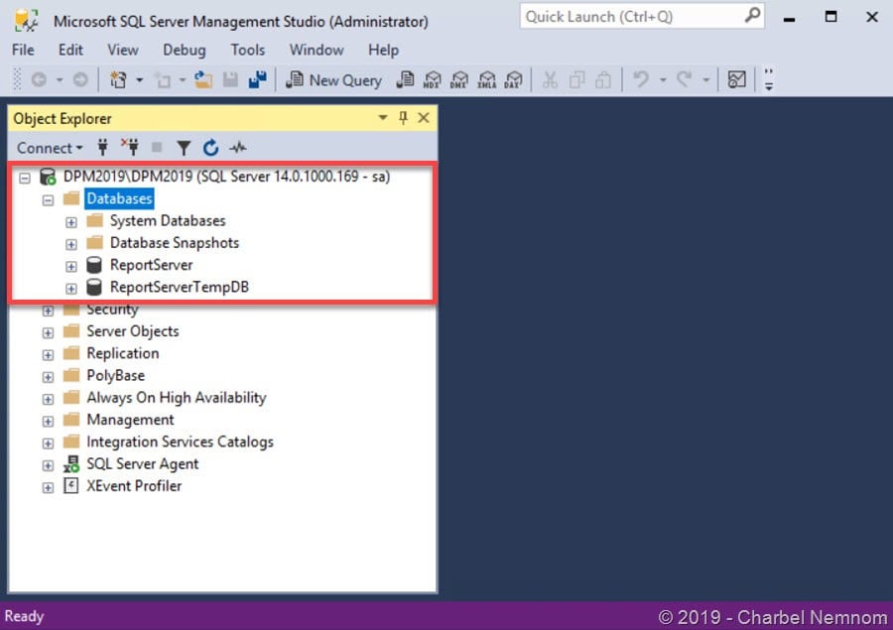Open the Edit menu
This screenshot has height=630, width=893.
pos(70,51)
